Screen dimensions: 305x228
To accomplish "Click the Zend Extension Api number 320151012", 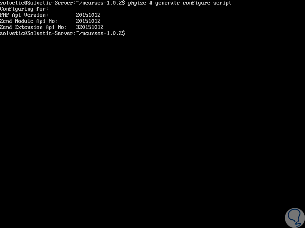I will 90,27.
